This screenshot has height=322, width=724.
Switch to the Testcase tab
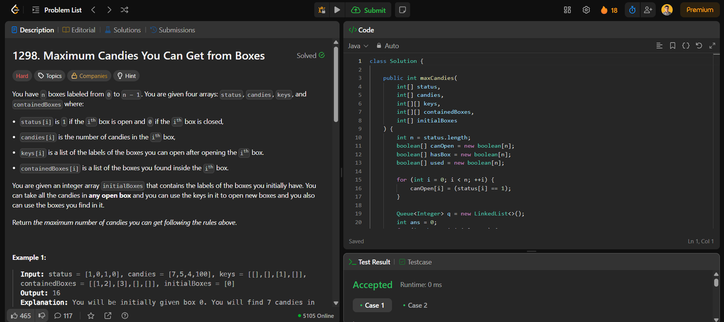pos(414,262)
